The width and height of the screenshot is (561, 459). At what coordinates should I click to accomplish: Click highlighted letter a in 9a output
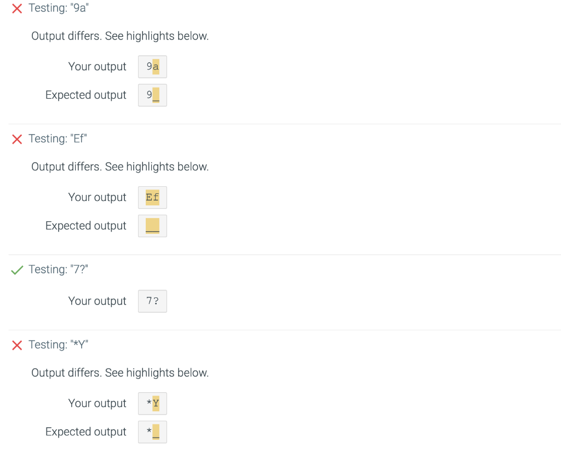(x=156, y=67)
